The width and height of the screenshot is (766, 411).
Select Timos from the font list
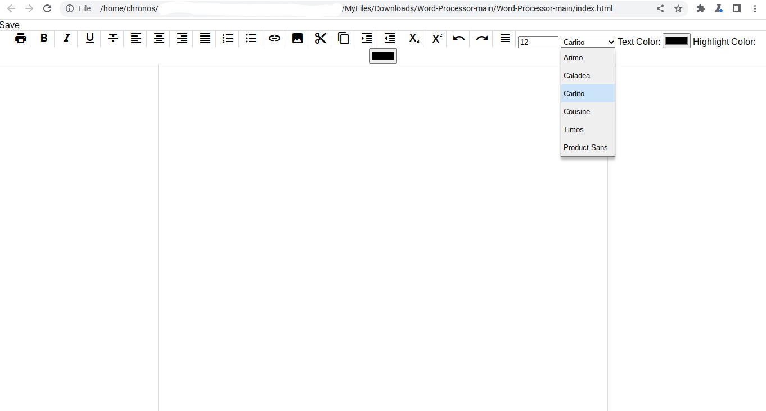click(x=574, y=129)
